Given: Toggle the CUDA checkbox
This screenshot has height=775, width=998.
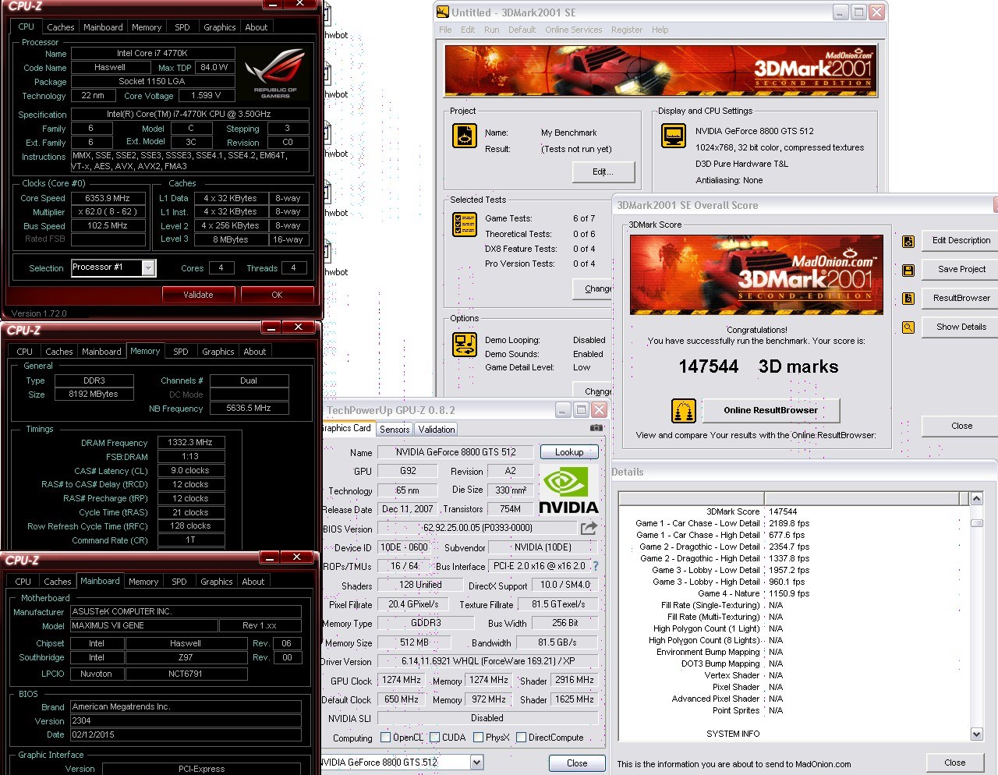Looking at the screenshot, I should [x=434, y=738].
